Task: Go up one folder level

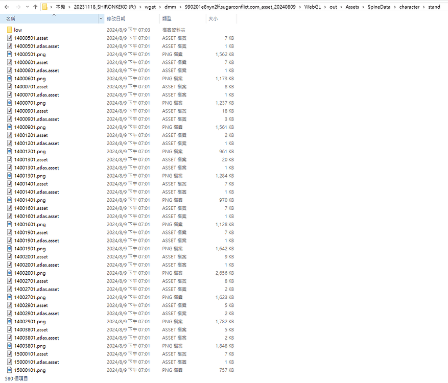Action: click(35, 7)
